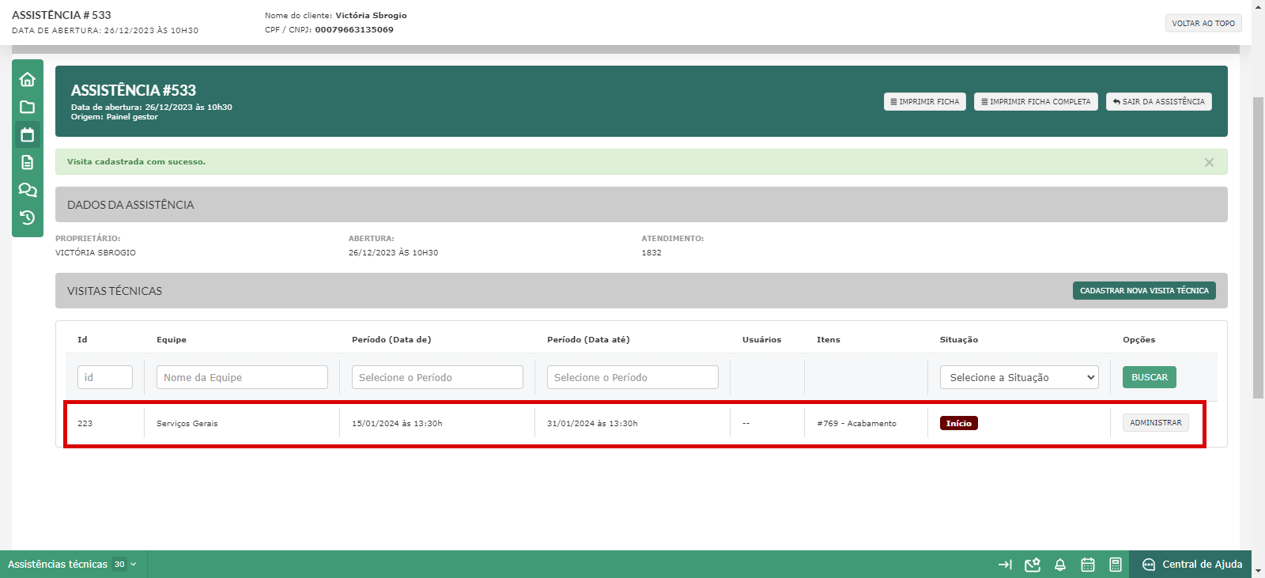Click the arrow-to-bar icon in bottom bar
The height and width of the screenshot is (578, 1265).
(x=1005, y=565)
